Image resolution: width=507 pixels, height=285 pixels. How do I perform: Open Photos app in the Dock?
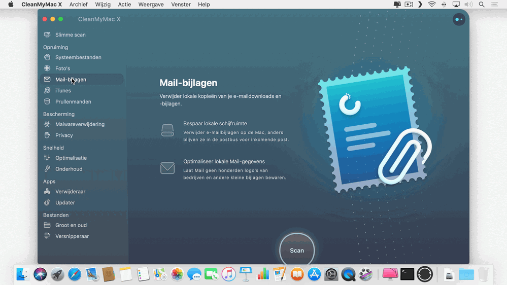177,274
